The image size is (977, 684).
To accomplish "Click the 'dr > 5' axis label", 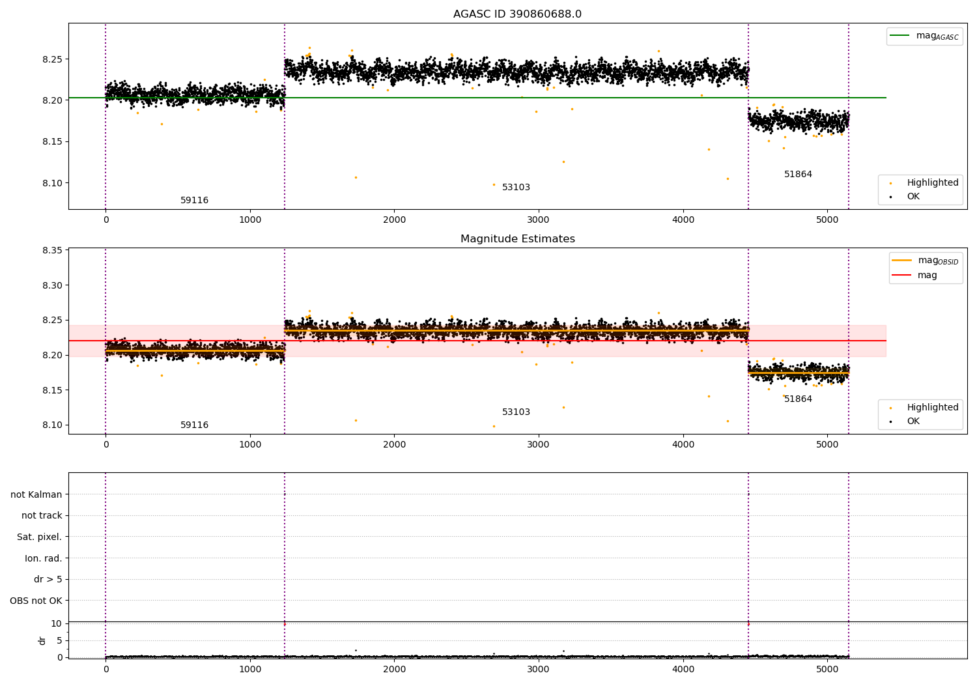I will pos(48,579).
